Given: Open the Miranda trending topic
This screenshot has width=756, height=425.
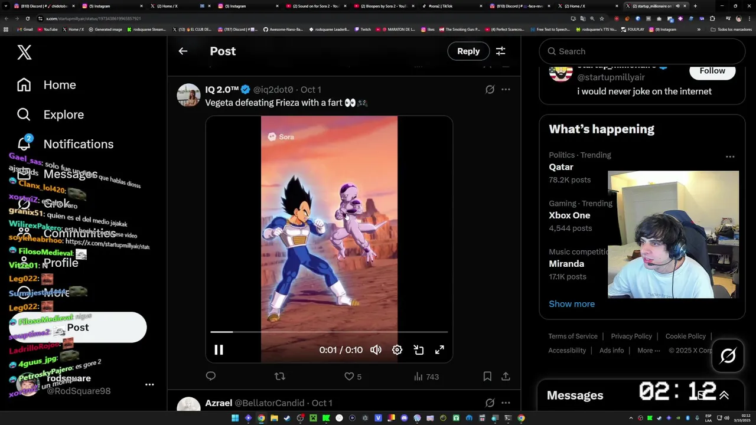Looking at the screenshot, I should pyautogui.click(x=566, y=264).
